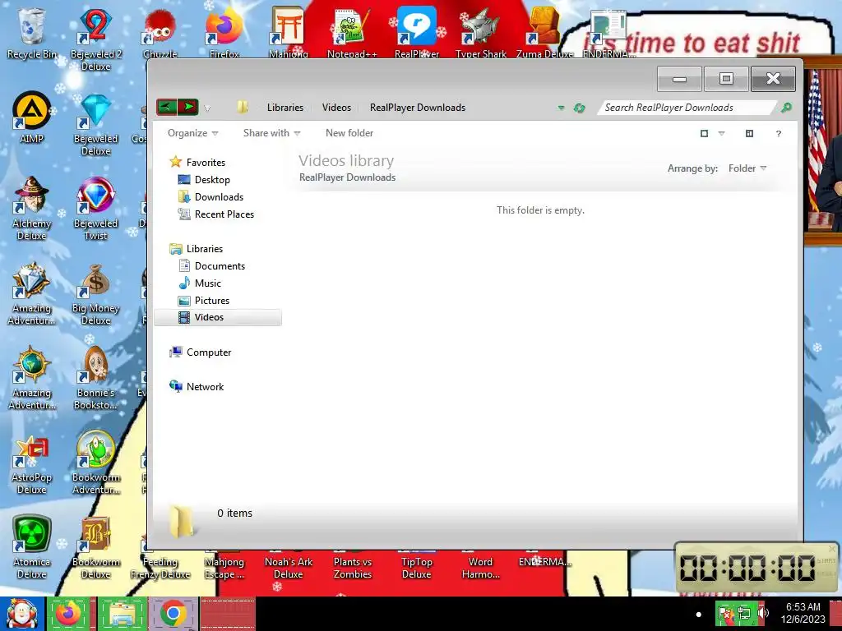Image resolution: width=842 pixels, height=631 pixels.
Task: Click the Explorer back navigation arrow
Action: (x=166, y=107)
